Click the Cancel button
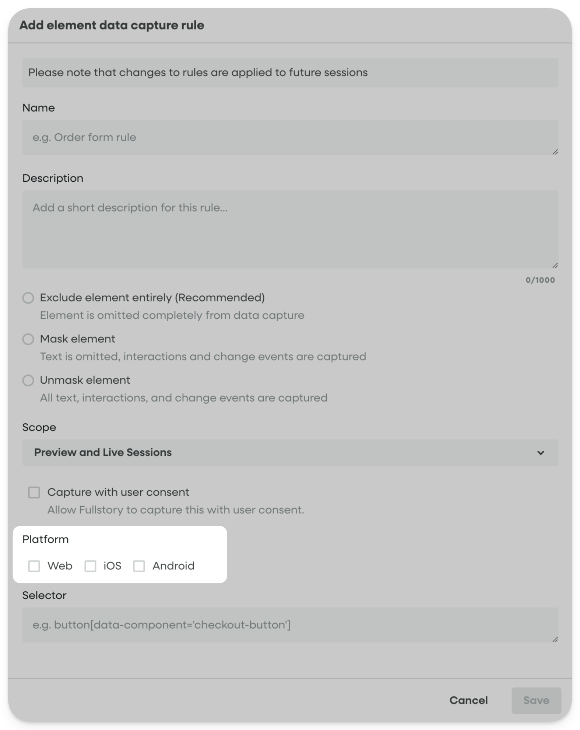580x730 pixels. (468, 700)
